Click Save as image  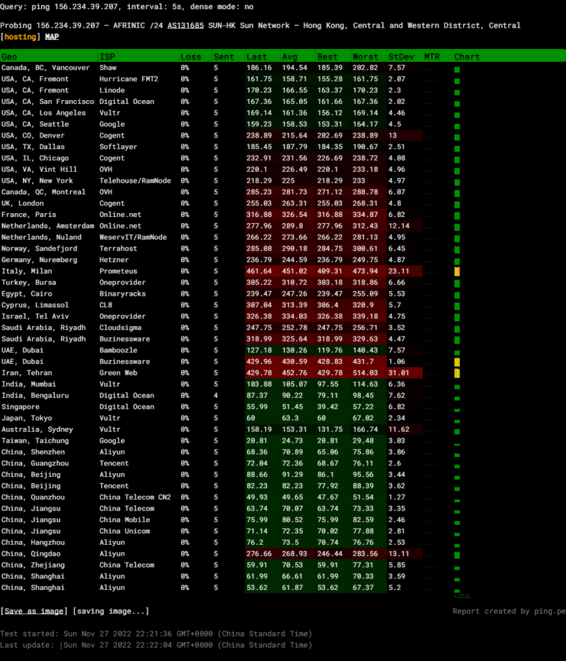[34, 611]
